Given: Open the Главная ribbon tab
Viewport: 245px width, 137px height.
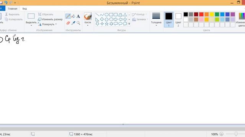Looking at the screenshot, I should tap(13, 9).
